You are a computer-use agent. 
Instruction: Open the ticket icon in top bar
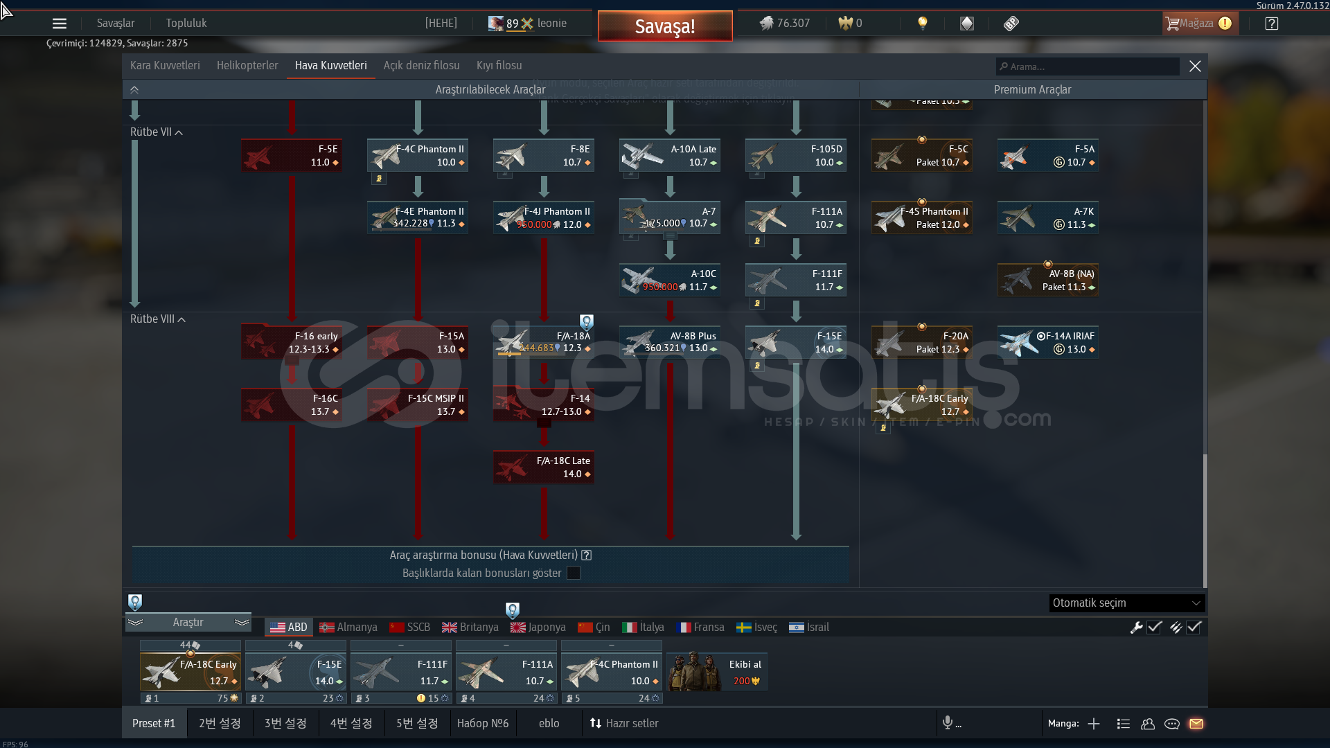pyautogui.click(x=1011, y=24)
